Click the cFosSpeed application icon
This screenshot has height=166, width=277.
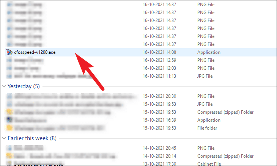tap(9, 52)
